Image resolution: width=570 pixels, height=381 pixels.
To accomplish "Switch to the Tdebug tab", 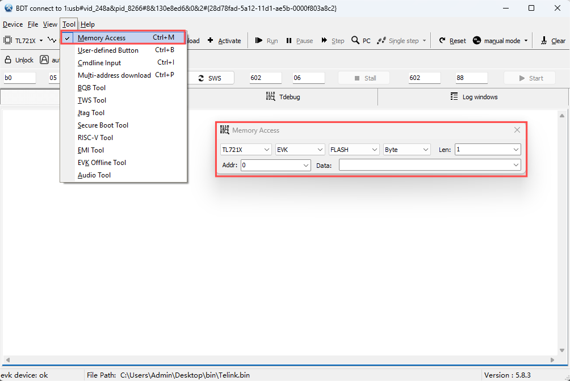I will (x=283, y=97).
